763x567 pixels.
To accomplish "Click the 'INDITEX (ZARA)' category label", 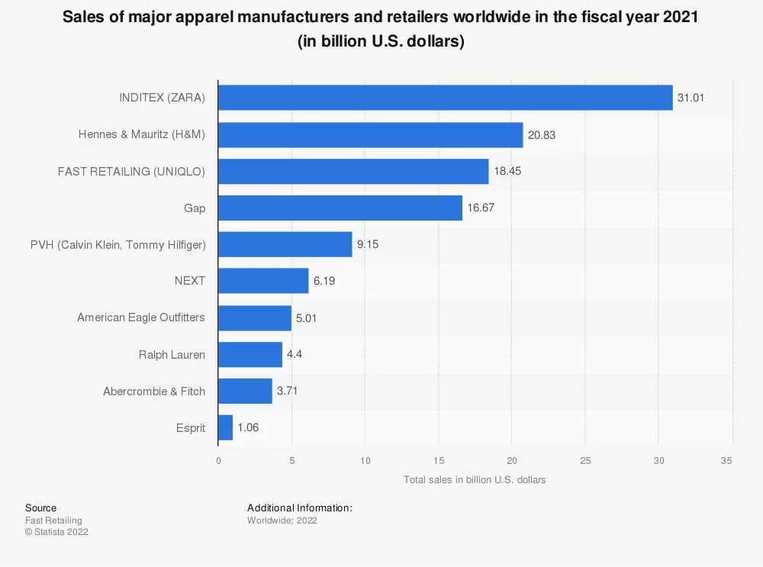I will 162,98.
